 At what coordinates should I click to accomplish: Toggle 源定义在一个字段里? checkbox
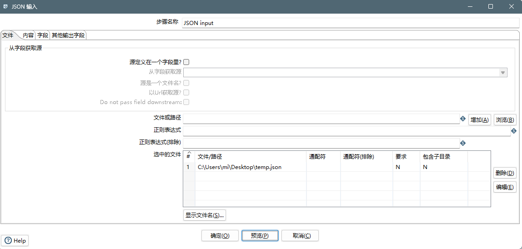186,62
